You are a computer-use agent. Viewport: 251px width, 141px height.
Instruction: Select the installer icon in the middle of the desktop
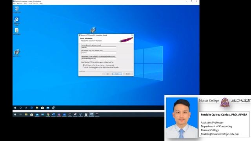[x=93, y=30]
